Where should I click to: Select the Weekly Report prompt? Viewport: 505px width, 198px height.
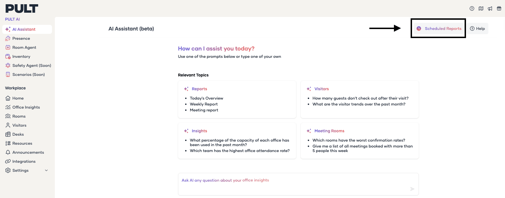pos(204,104)
